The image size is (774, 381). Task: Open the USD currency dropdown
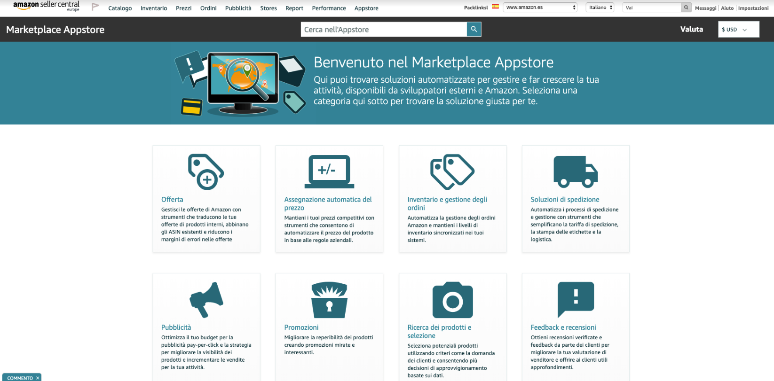click(x=738, y=30)
